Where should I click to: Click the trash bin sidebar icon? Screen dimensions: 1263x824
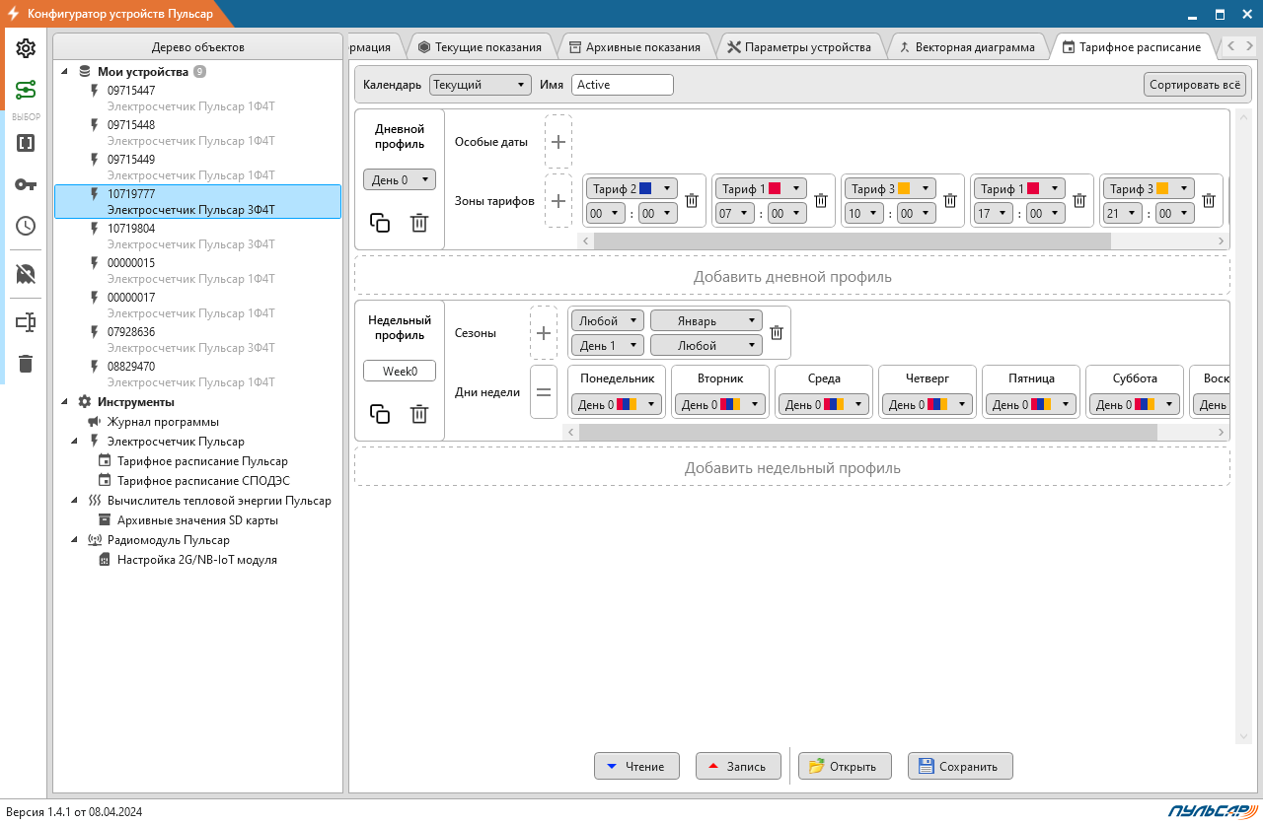26,364
